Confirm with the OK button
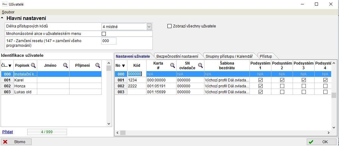The image size is (339, 146). tap(321, 142)
